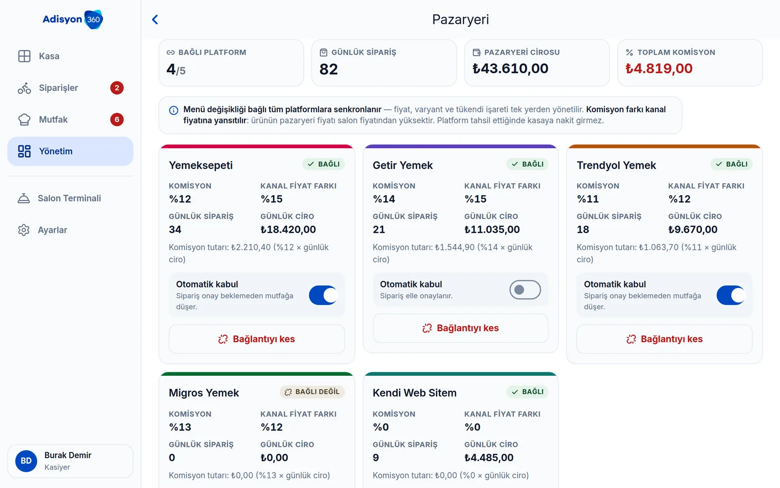The height and width of the screenshot is (488, 780).
Task: Open the Burak Demir user profile card
Action: coord(70,461)
